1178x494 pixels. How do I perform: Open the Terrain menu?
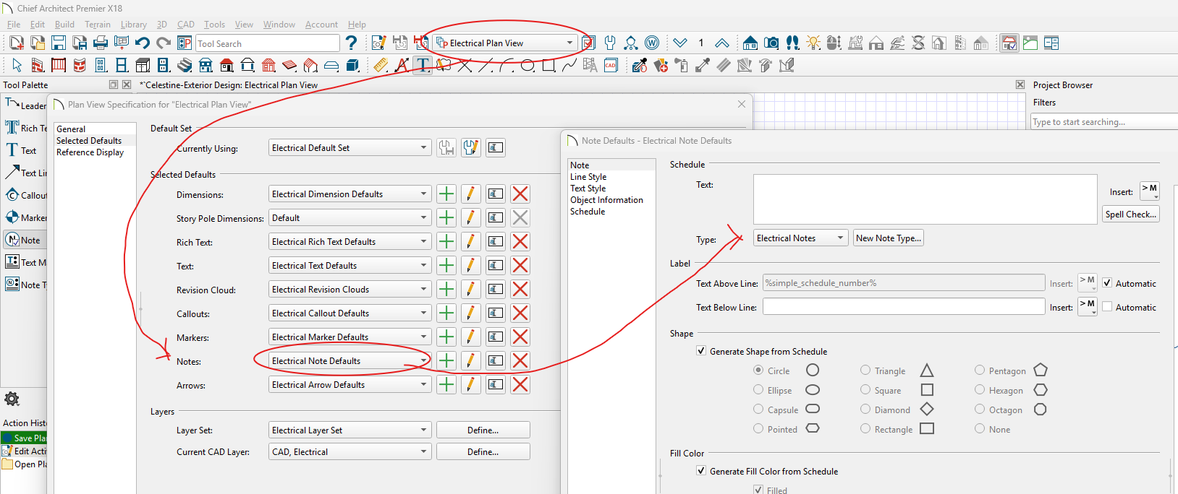point(98,25)
